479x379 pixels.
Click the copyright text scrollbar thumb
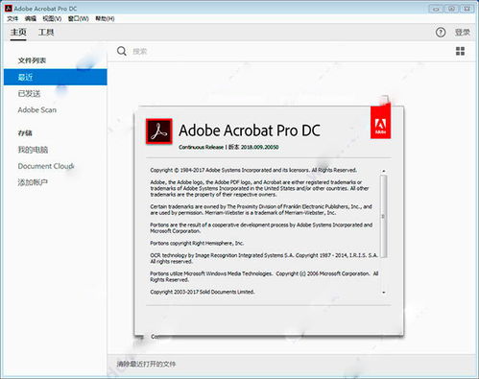(383, 217)
